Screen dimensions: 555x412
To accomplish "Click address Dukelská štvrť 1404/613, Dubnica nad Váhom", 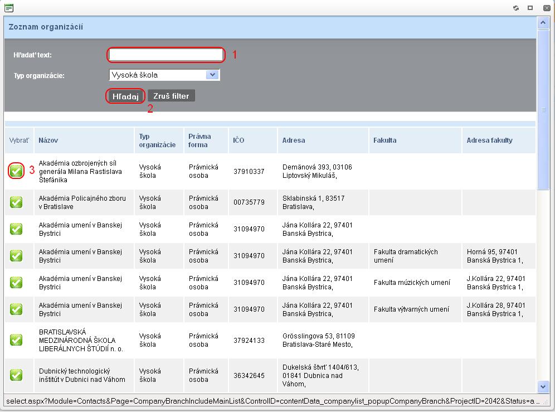I will [320, 376].
